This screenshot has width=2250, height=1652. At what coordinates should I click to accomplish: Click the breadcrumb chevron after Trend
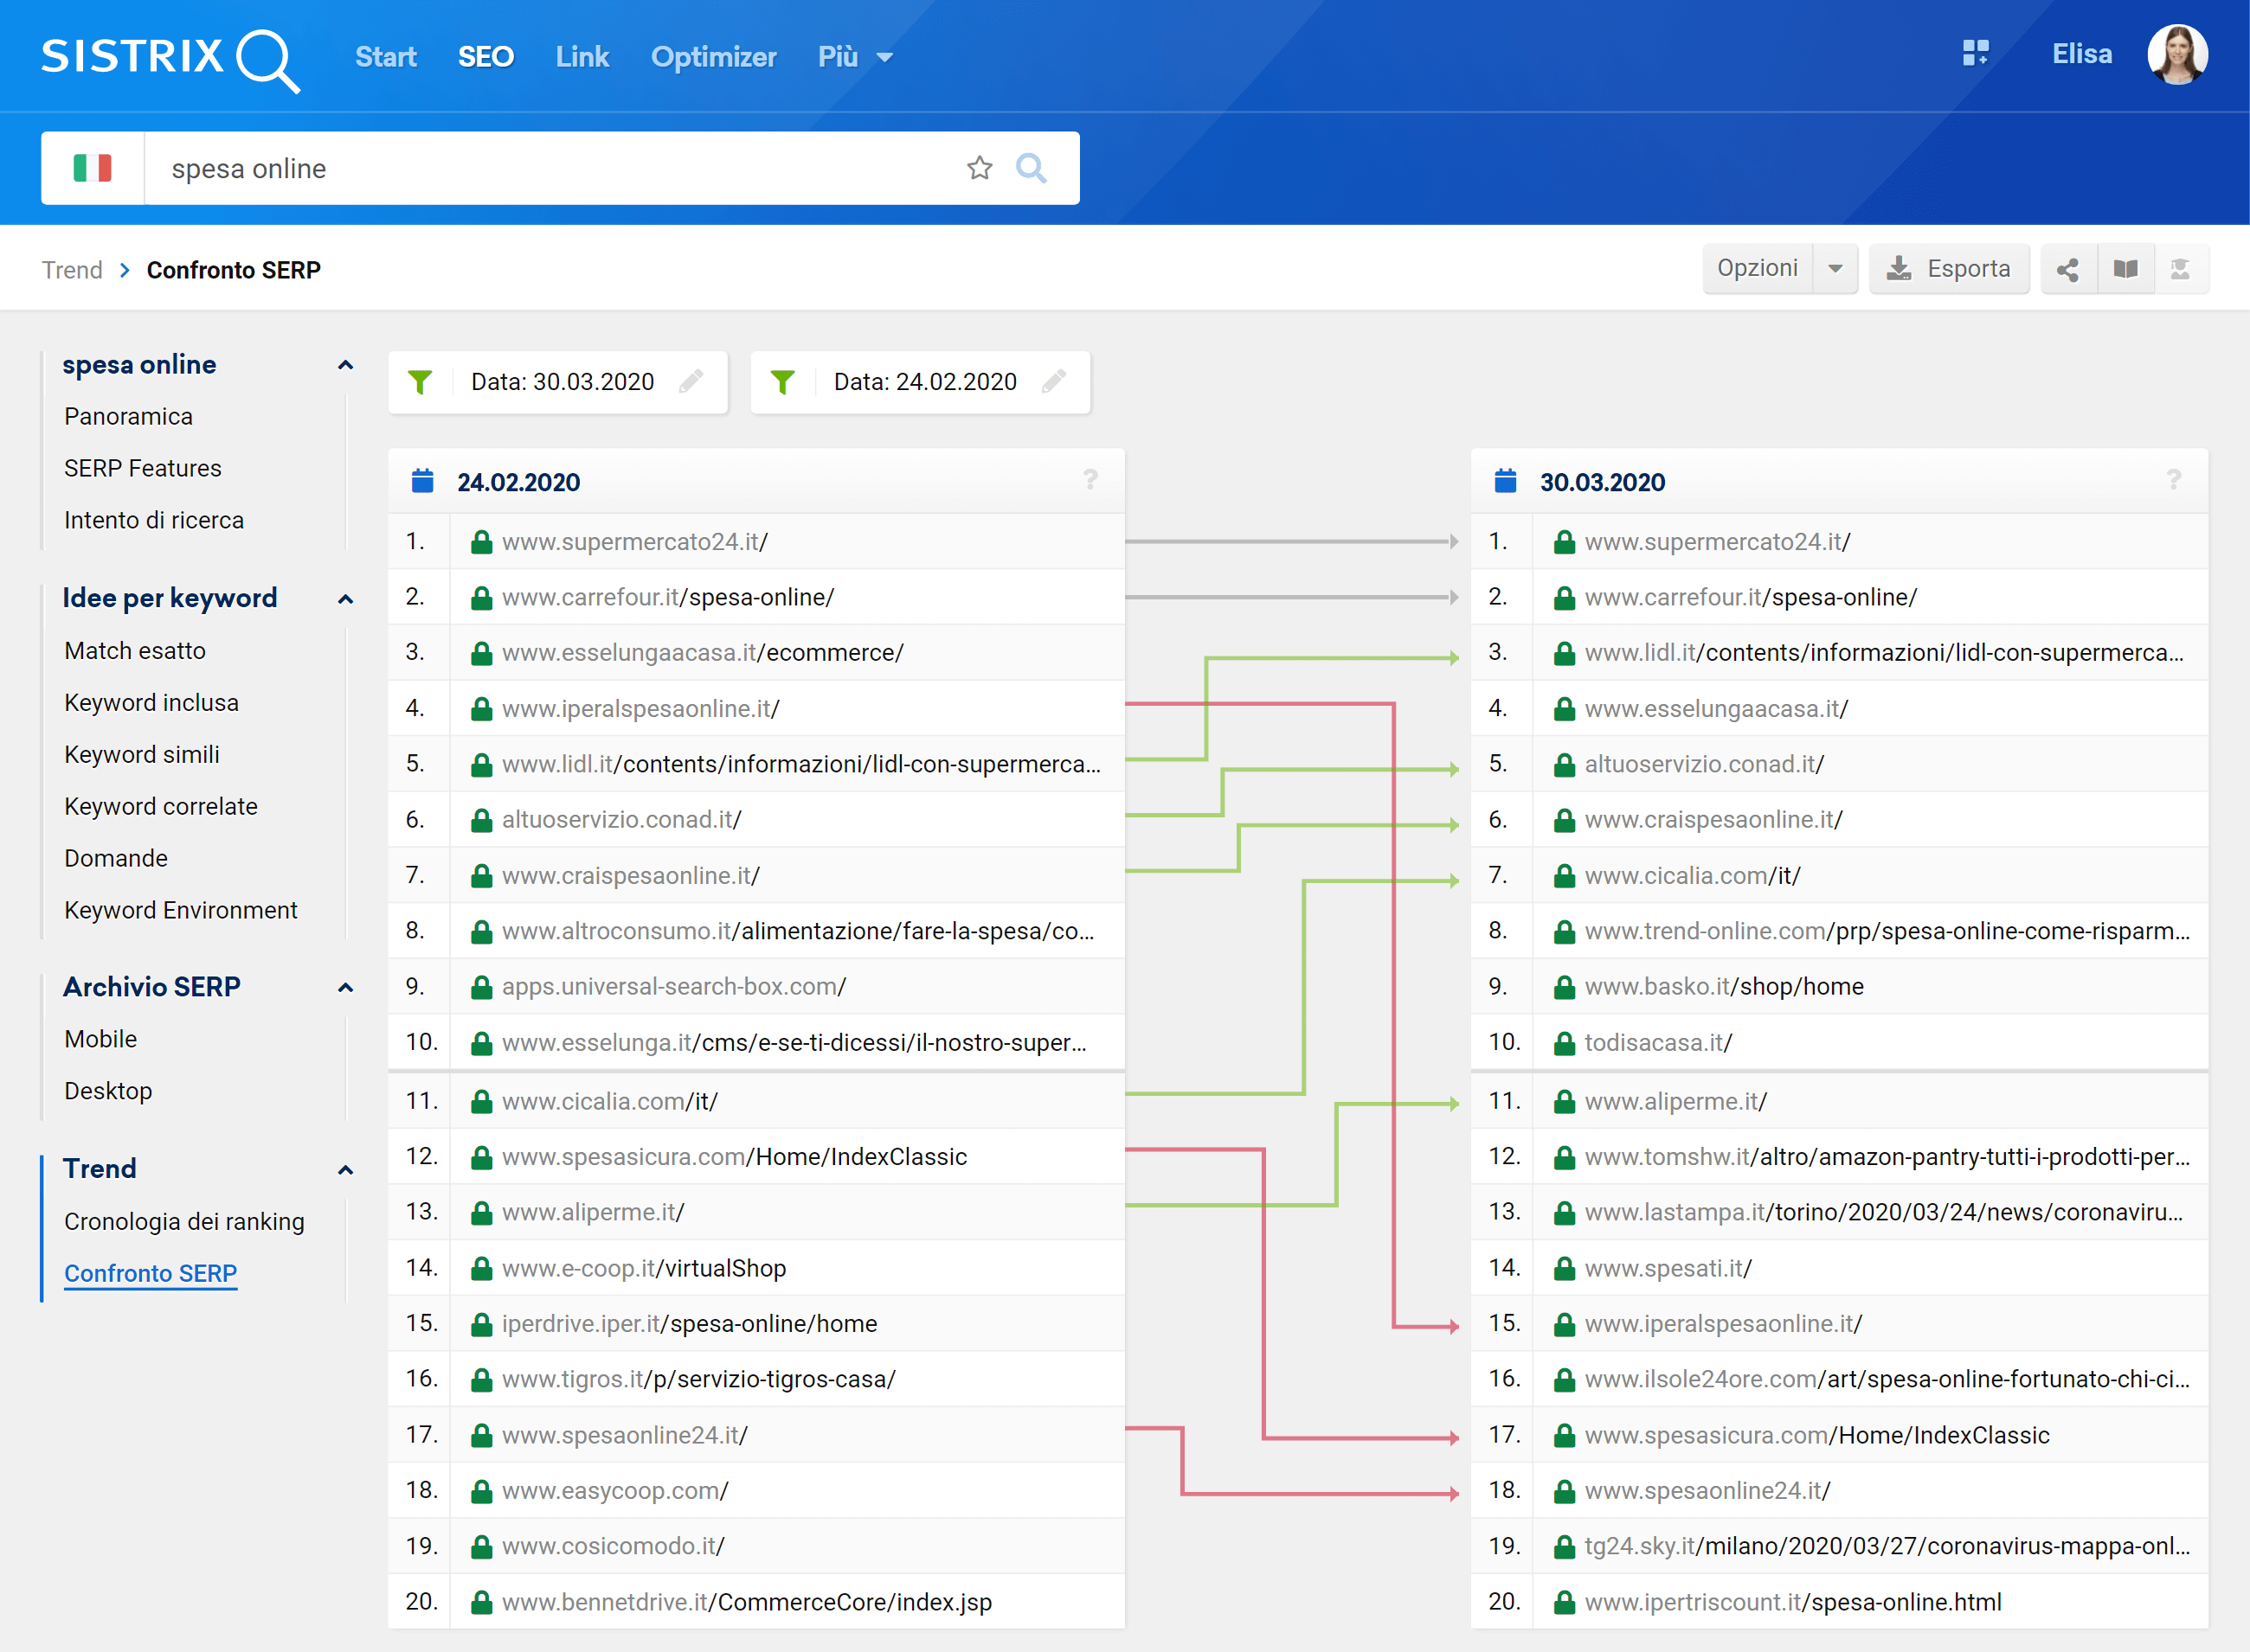(125, 270)
